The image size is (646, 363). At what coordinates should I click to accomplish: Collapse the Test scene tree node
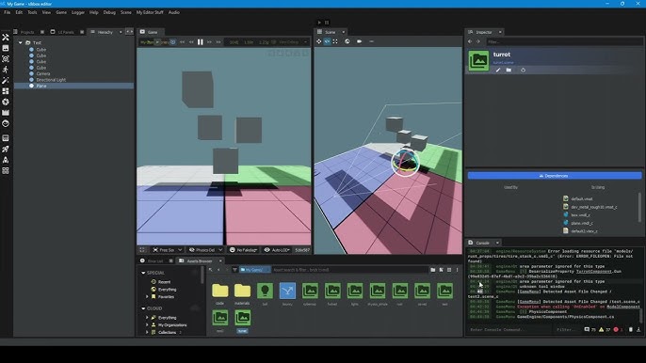pos(20,43)
